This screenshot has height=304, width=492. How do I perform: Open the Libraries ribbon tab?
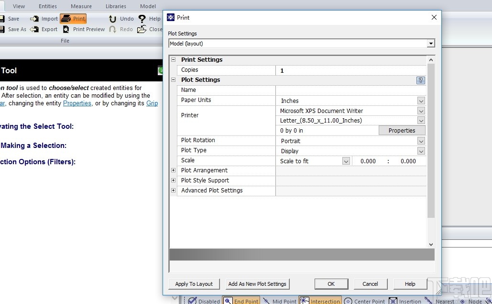point(116,6)
